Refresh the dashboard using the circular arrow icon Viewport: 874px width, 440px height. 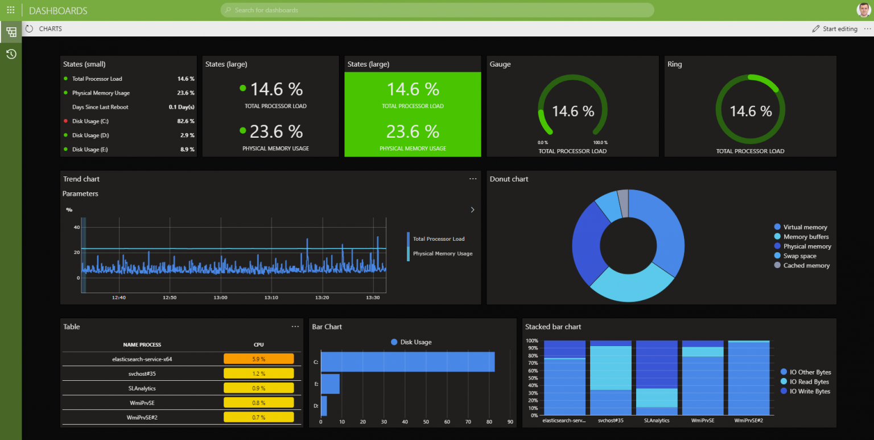28,28
